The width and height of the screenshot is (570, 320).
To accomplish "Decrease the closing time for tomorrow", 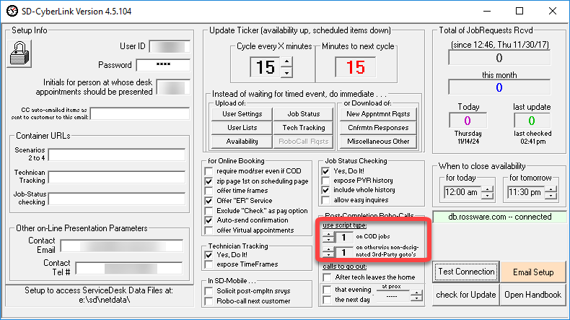I will tap(551, 197).
